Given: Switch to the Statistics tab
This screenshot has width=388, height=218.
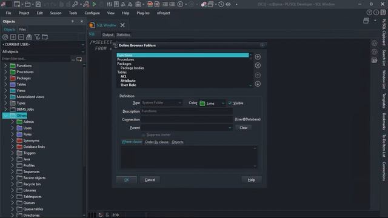Looking at the screenshot, I should coord(123,35).
